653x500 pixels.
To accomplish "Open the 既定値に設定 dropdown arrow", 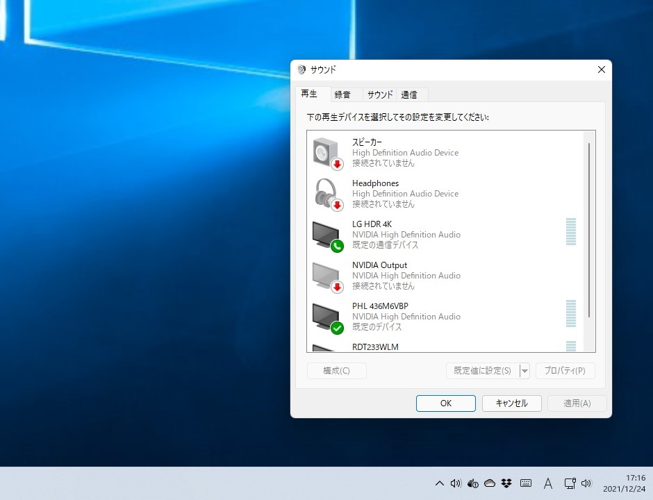I will (x=525, y=370).
